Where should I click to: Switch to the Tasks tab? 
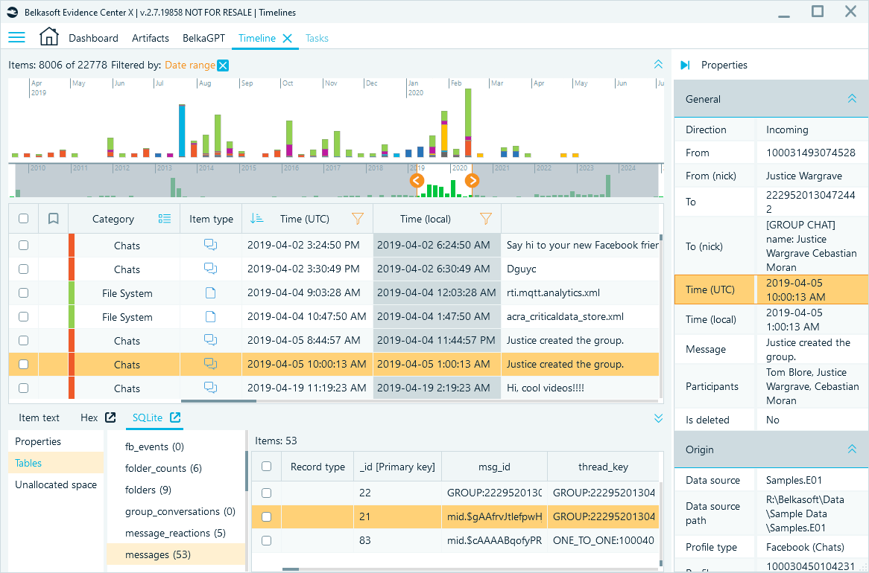(x=317, y=38)
